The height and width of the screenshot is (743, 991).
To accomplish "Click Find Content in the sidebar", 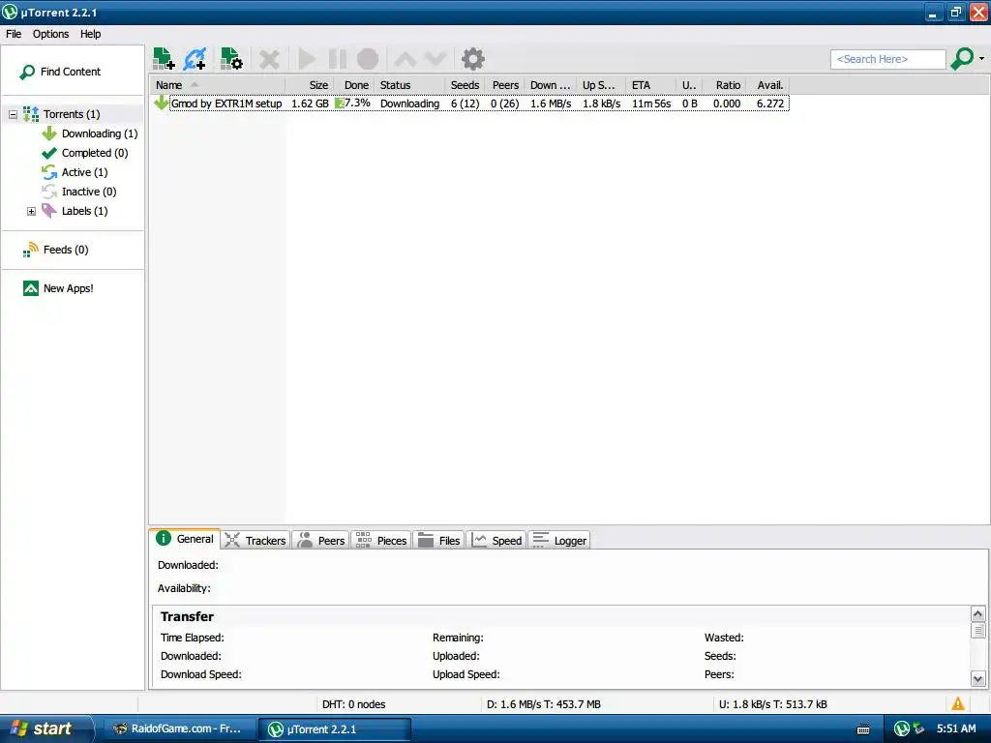I will click(x=60, y=72).
